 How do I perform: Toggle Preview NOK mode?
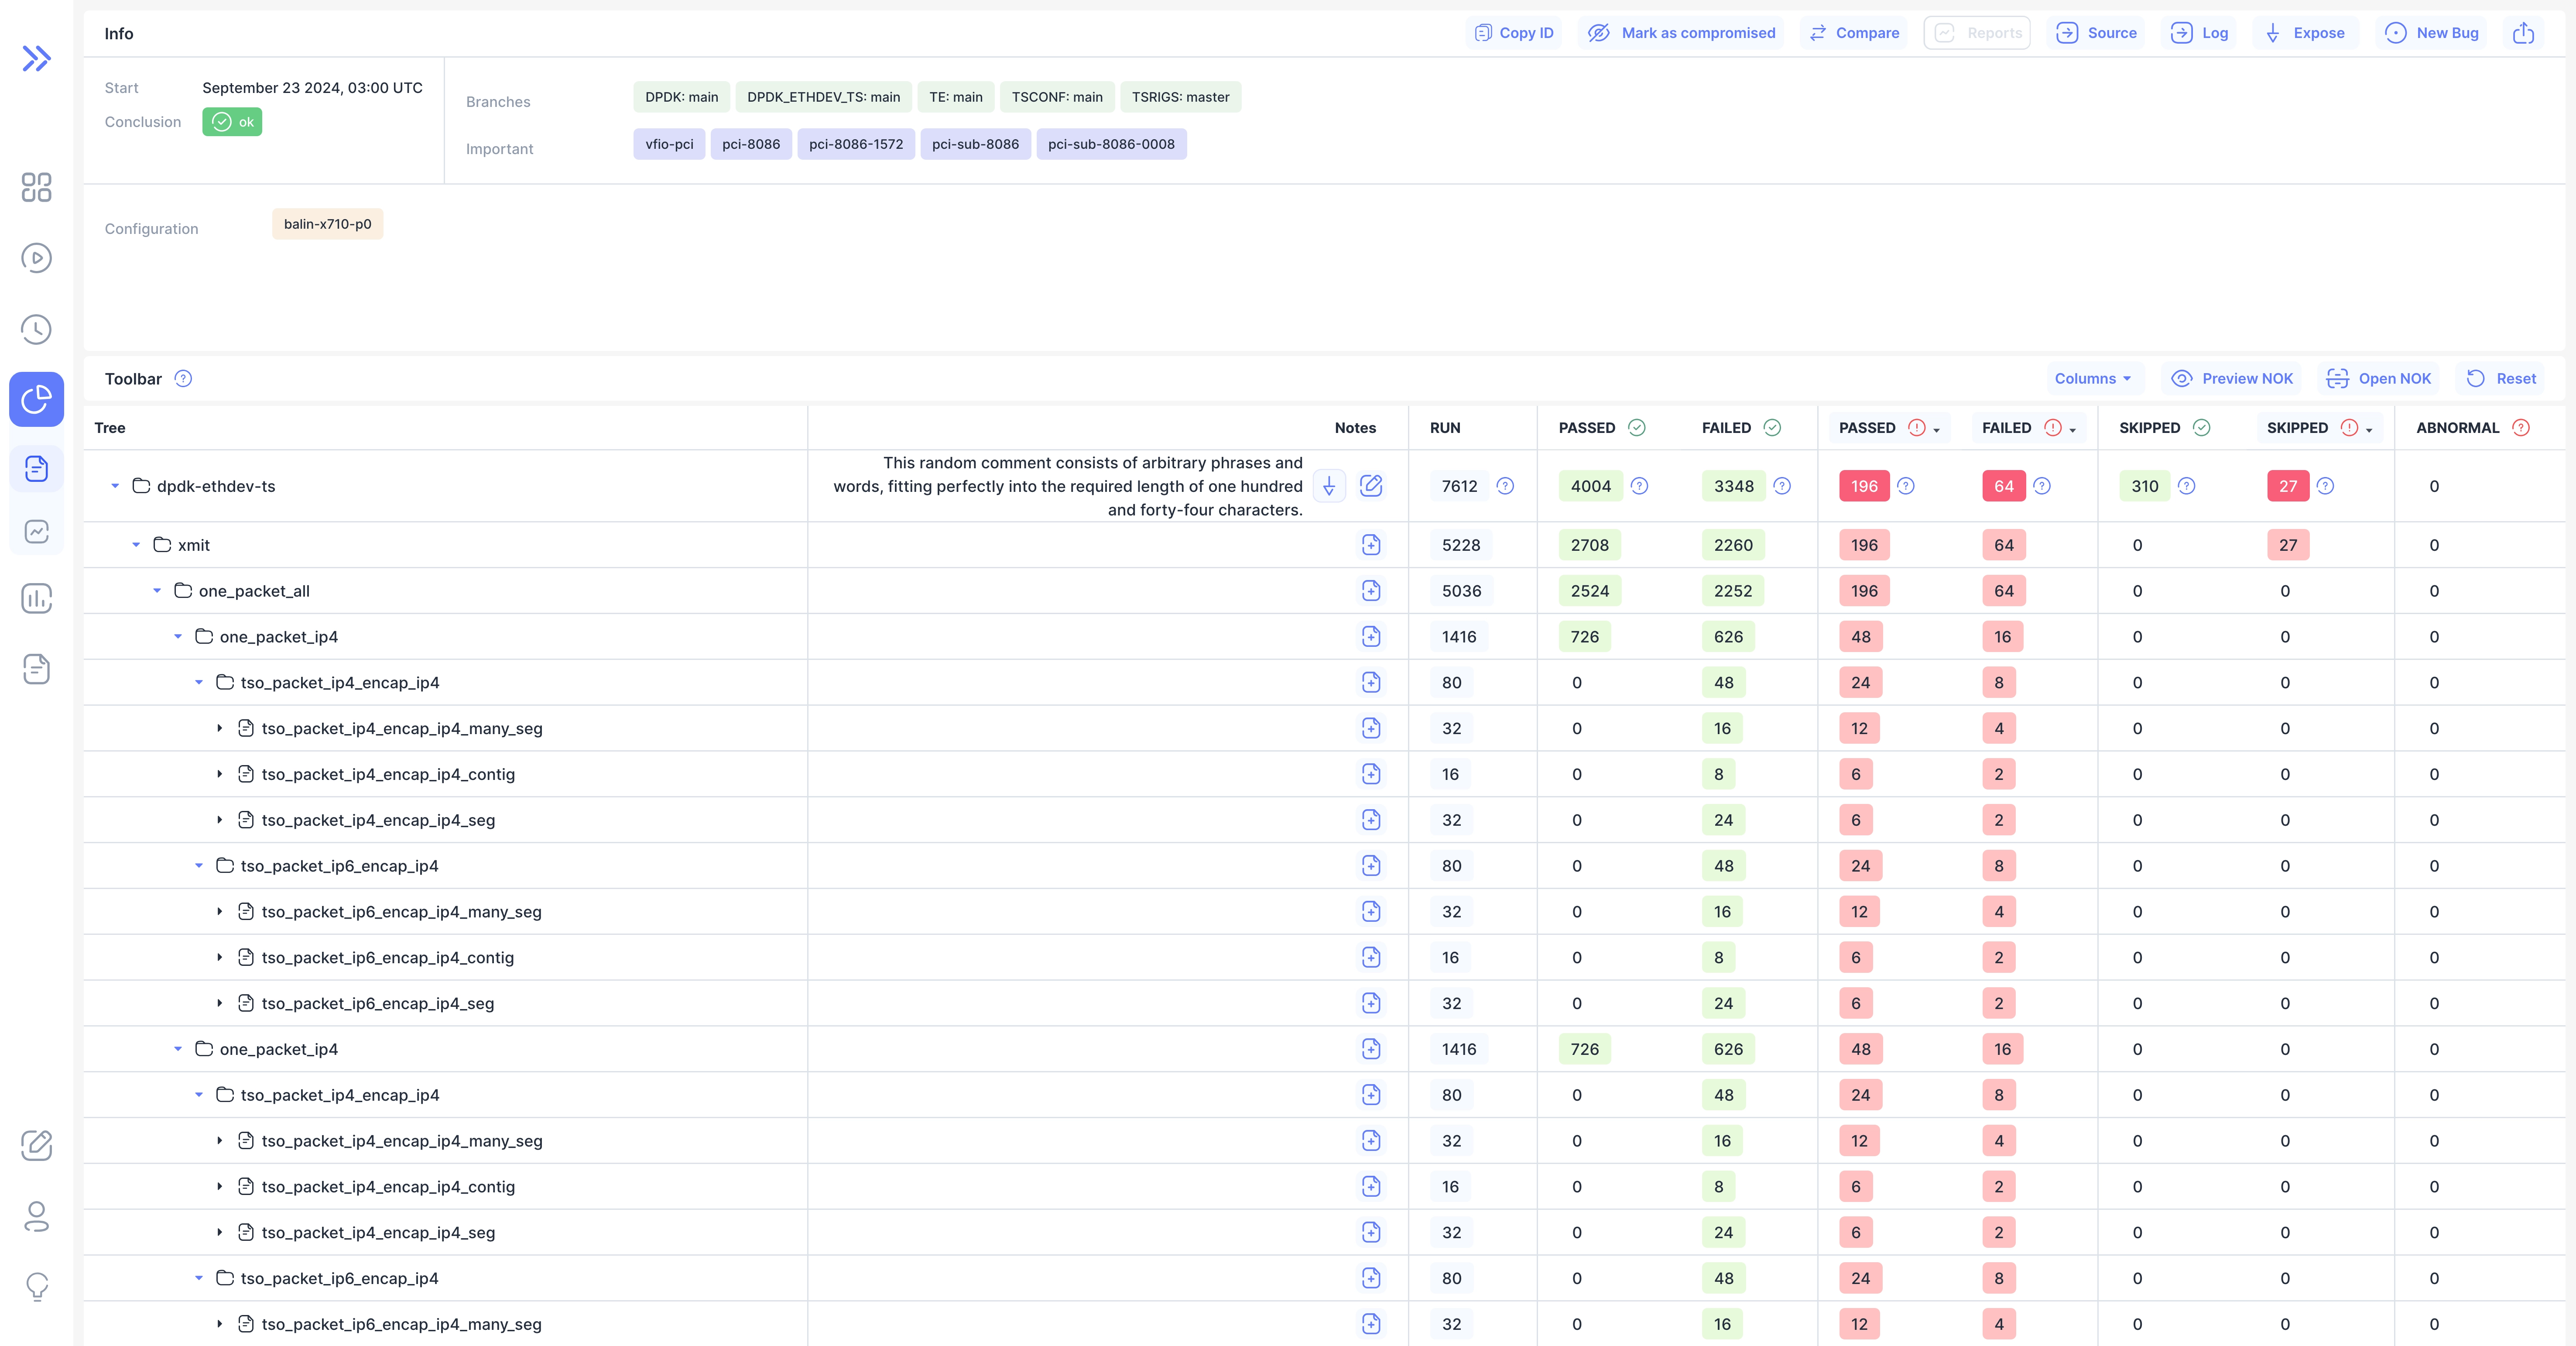[x=2232, y=379]
